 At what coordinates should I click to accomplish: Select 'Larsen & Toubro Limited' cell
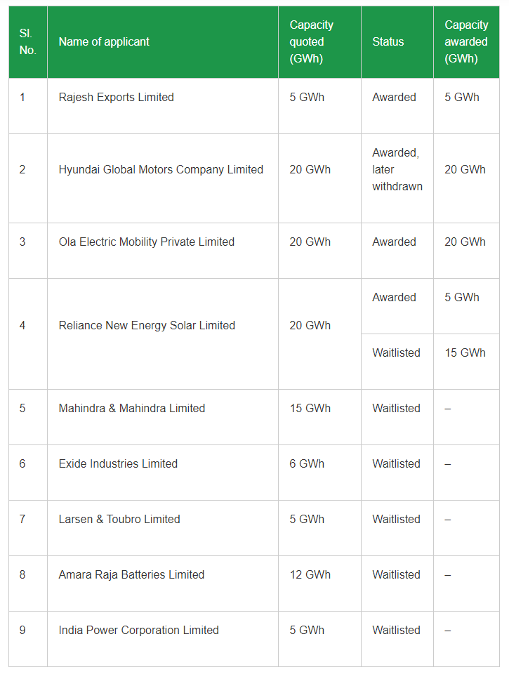click(119, 520)
